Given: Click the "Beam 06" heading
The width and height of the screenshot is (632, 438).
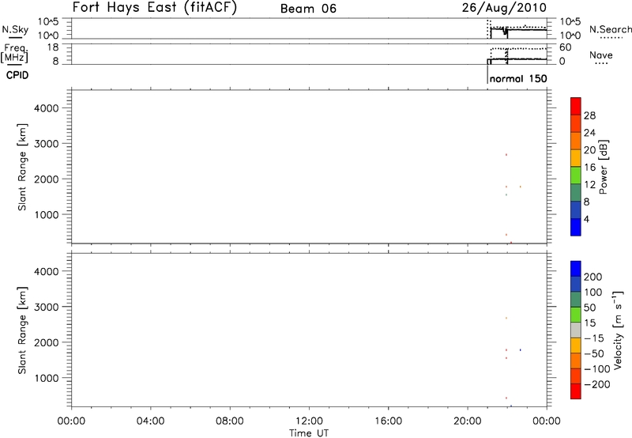Looking at the screenshot, I should 308,9.
